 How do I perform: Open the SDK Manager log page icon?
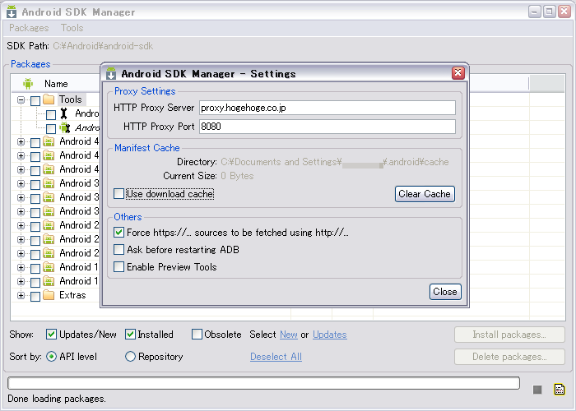click(x=559, y=389)
